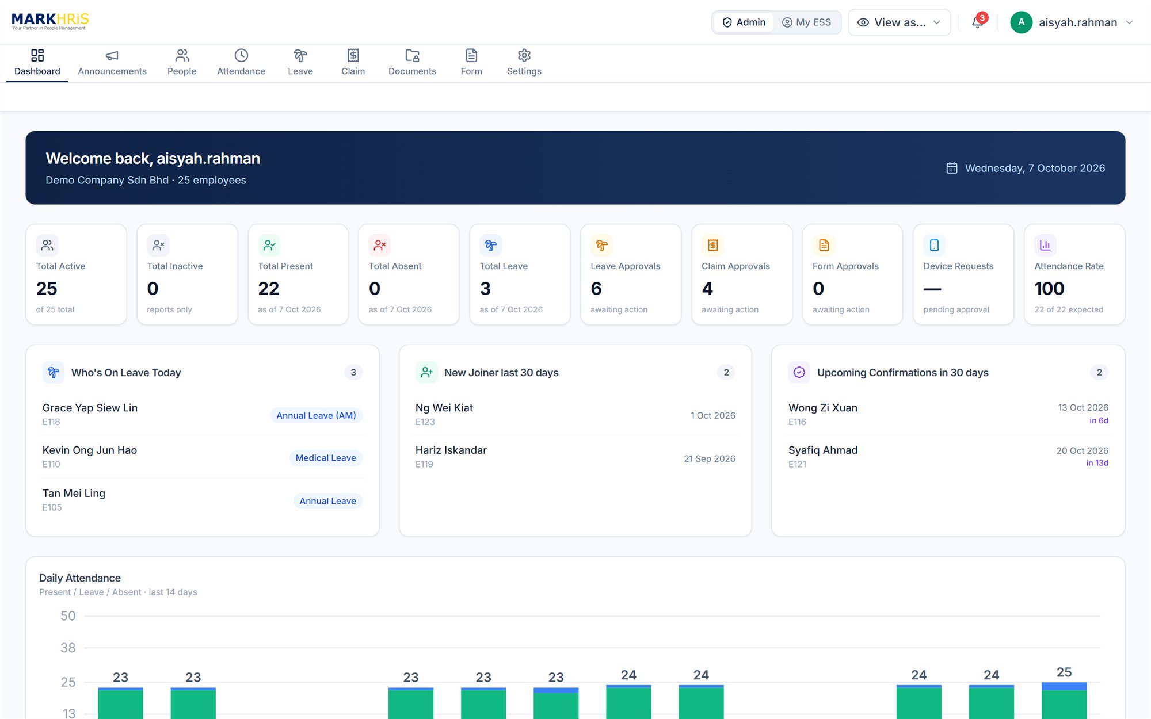Click the Documents folder icon
The height and width of the screenshot is (719, 1151).
[412, 55]
